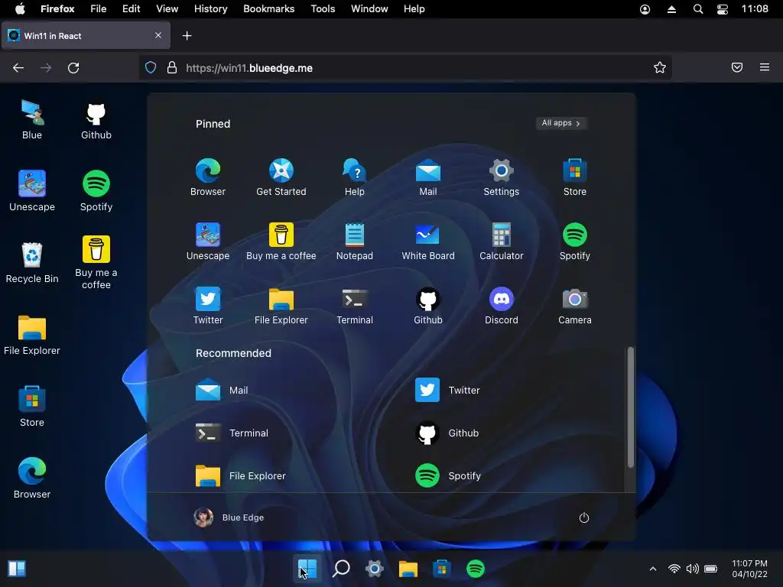Open pinned Spotify app
The image size is (783, 587).
coord(575,242)
